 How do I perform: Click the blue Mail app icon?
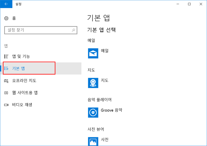click(x=93, y=53)
